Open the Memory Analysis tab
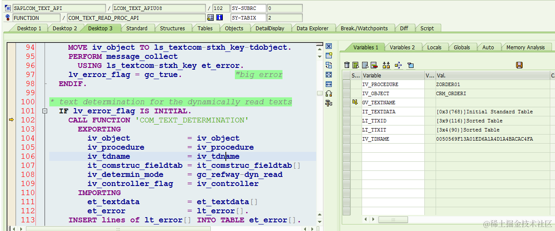Screen dimensions: 555x231 526,47
